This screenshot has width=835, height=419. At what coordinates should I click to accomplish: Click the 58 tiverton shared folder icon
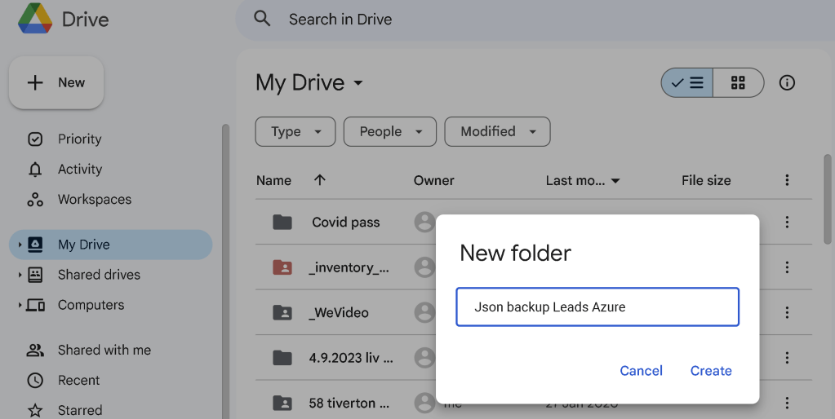pos(282,403)
